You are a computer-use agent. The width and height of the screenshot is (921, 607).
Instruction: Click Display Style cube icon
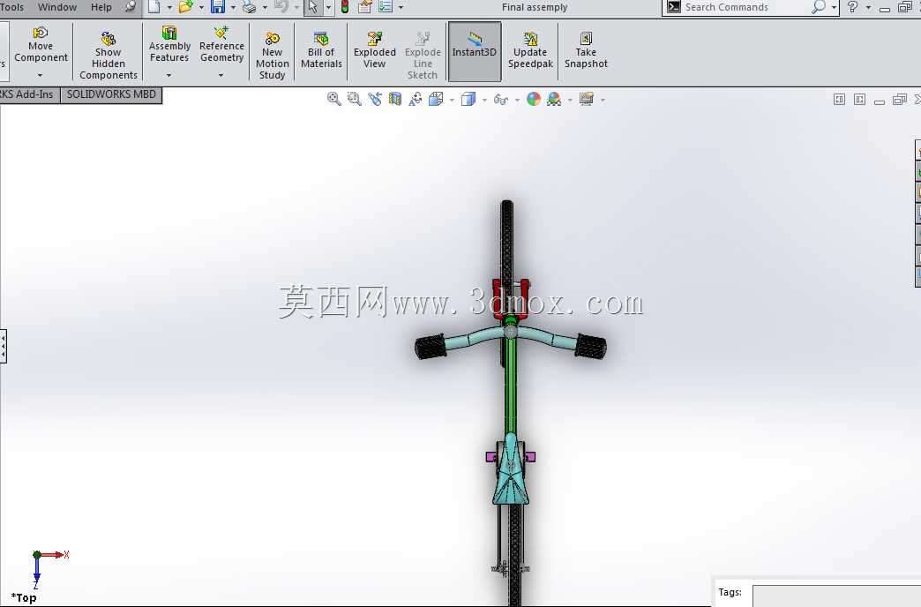click(468, 100)
